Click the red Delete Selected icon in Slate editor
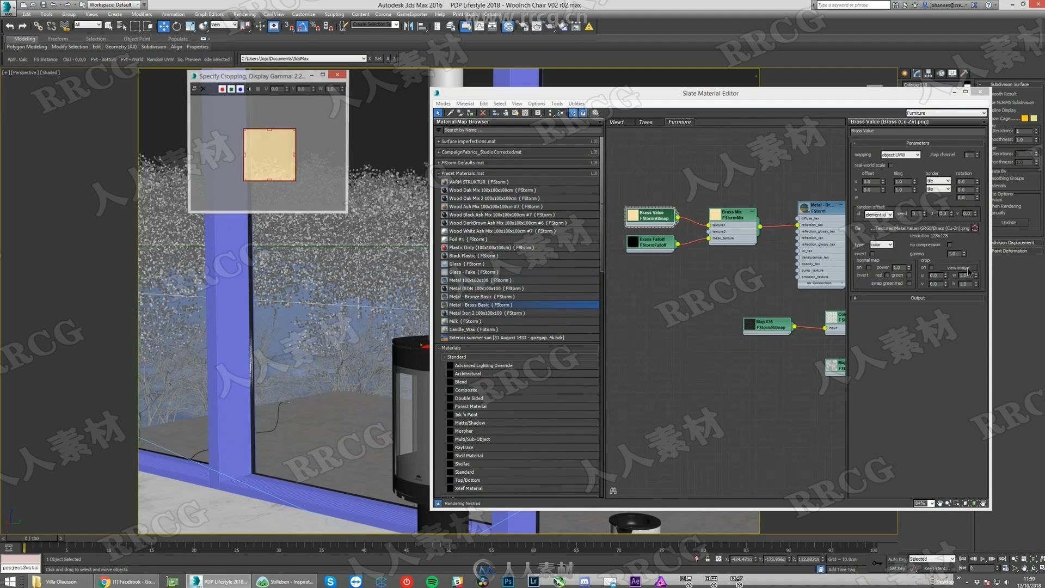The height and width of the screenshot is (588, 1045). coord(483,113)
